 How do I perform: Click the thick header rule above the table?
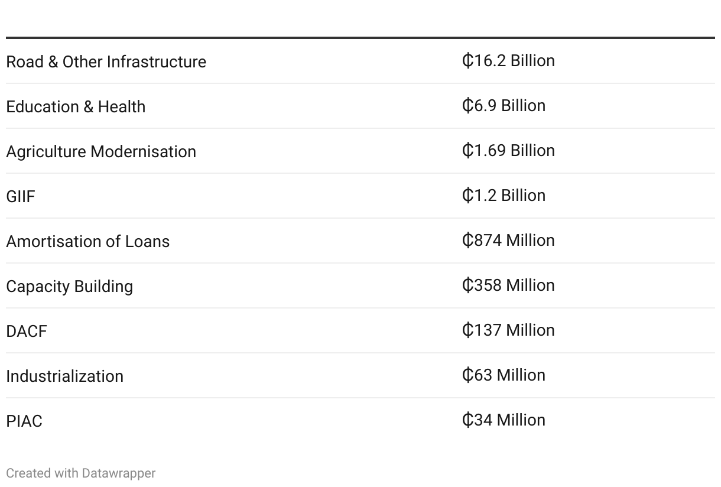click(x=360, y=38)
